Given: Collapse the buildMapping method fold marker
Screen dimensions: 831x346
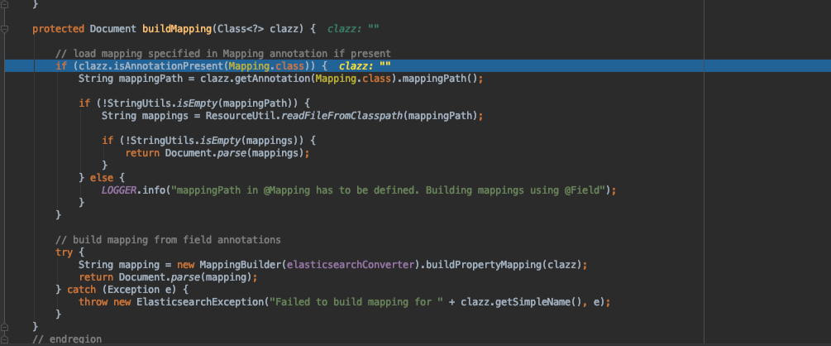Looking at the screenshot, I should pos(4,29).
